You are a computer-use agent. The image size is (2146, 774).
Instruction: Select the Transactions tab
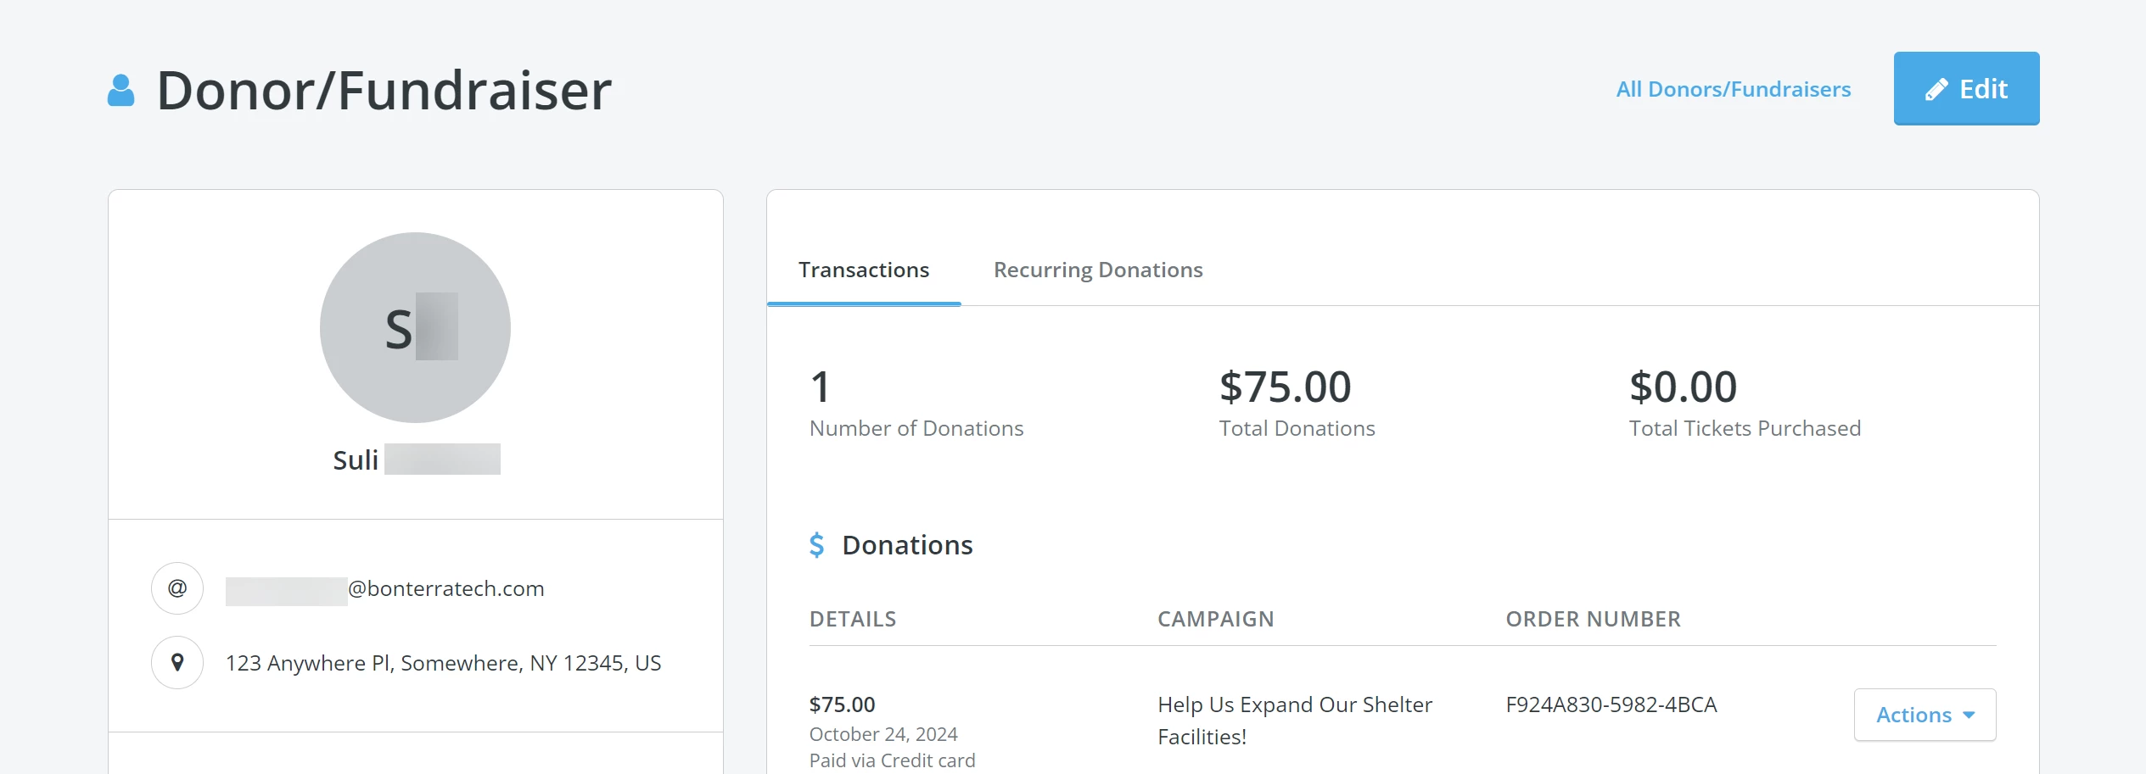tap(863, 270)
